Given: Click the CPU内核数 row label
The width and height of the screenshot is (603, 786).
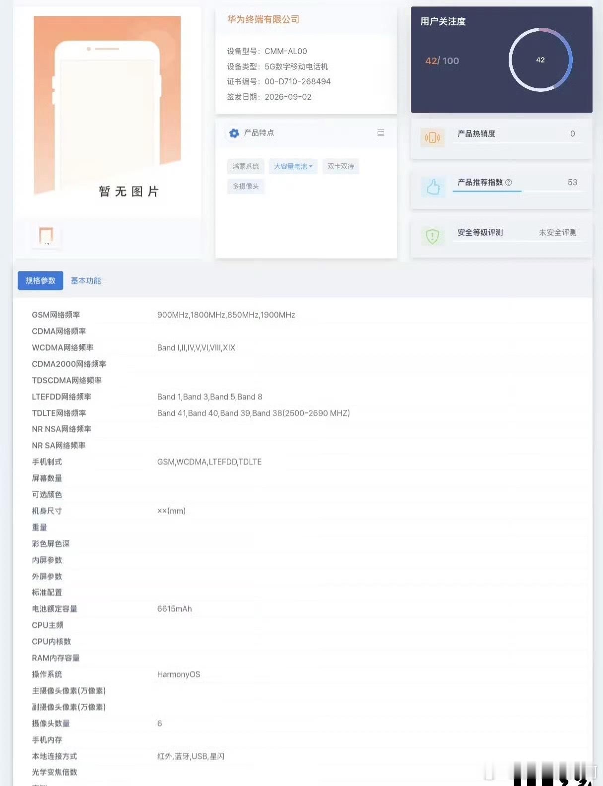Looking at the screenshot, I should 52,642.
